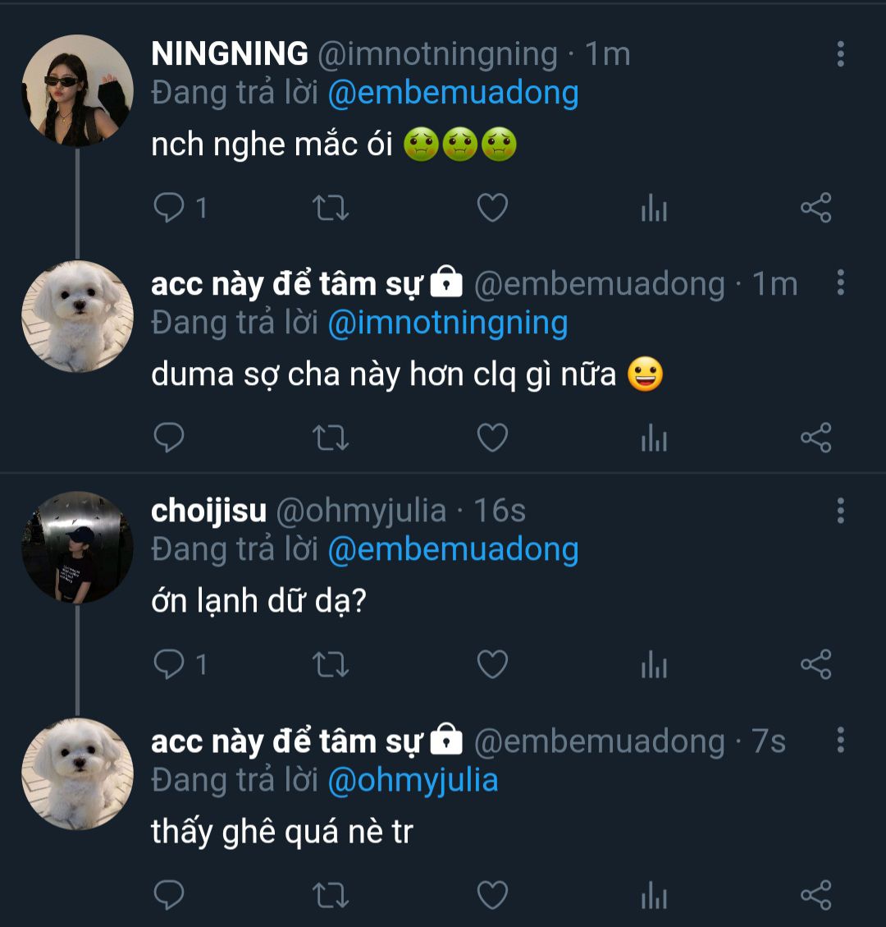Like the "nch nghe mắc ói" tweet
Viewport: 886px width, 927px height.
point(492,209)
